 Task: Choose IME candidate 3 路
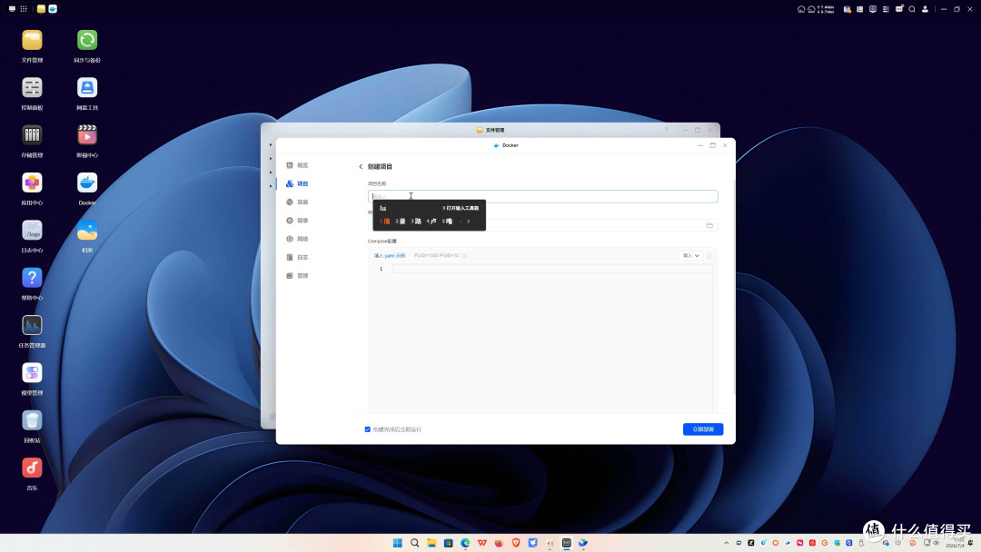click(x=416, y=222)
